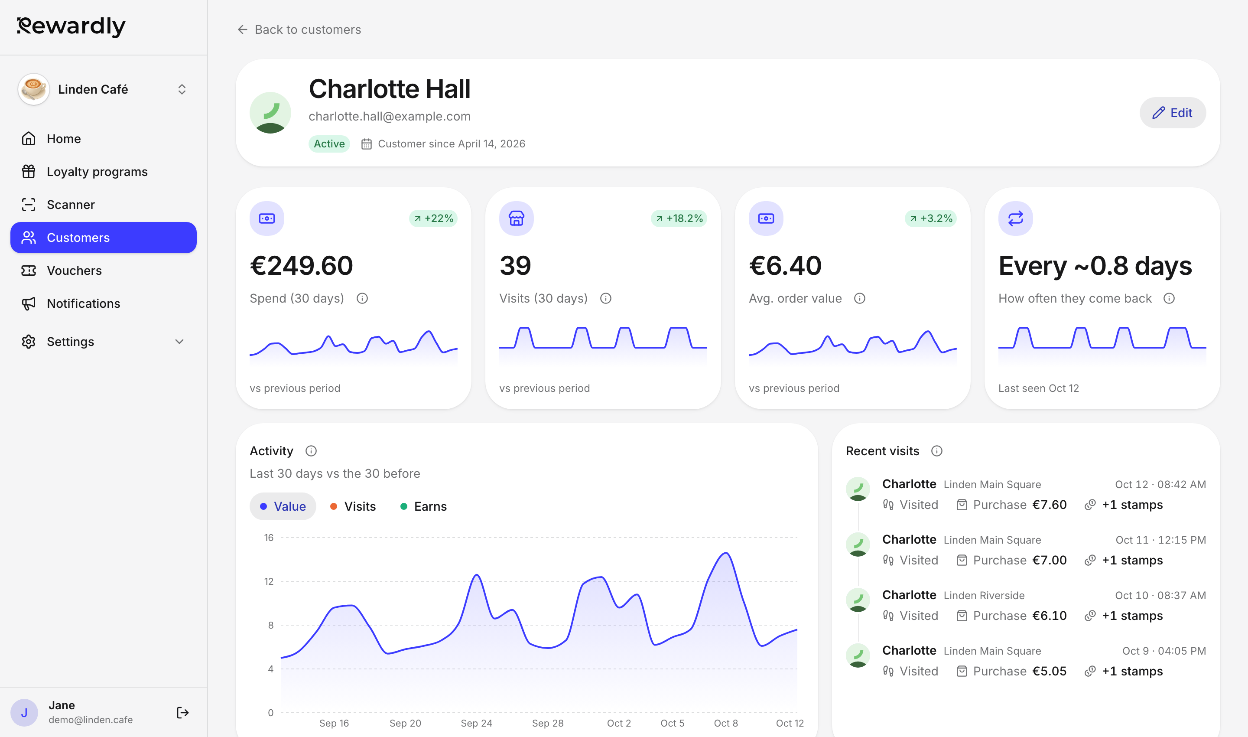Click Jane's user avatar
The height and width of the screenshot is (737, 1248).
point(24,713)
